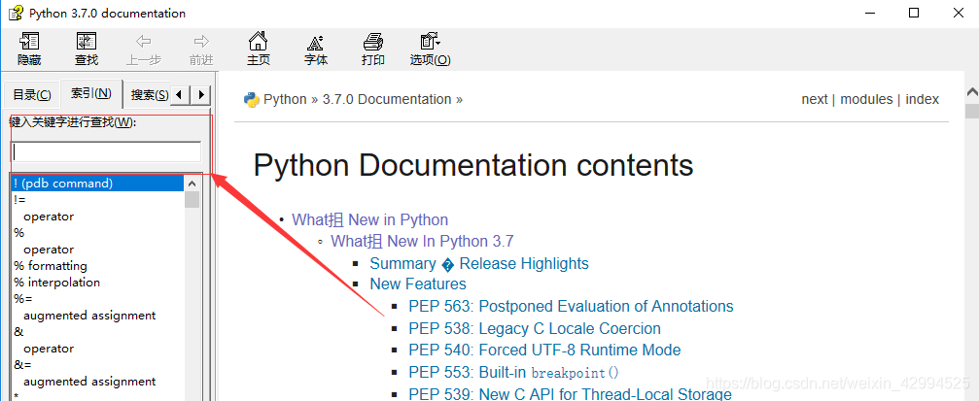Select the '% interpolation' index entry
The height and width of the screenshot is (401, 979).
(x=56, y=283)
